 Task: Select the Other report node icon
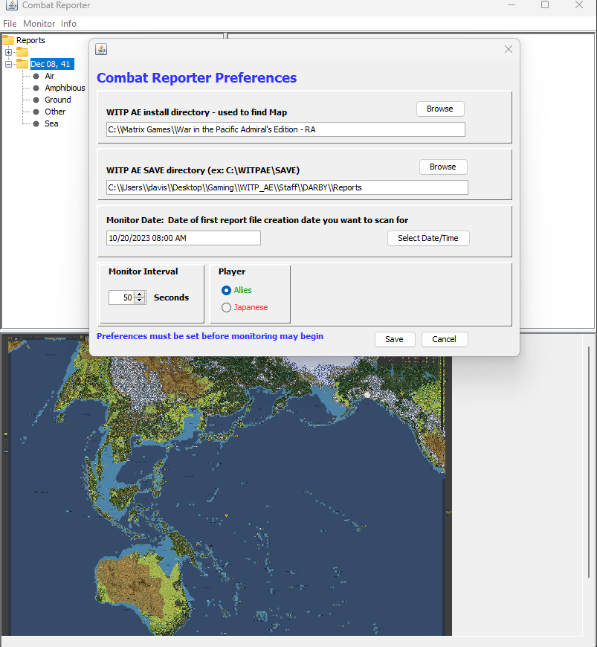[x=35, y=112]
